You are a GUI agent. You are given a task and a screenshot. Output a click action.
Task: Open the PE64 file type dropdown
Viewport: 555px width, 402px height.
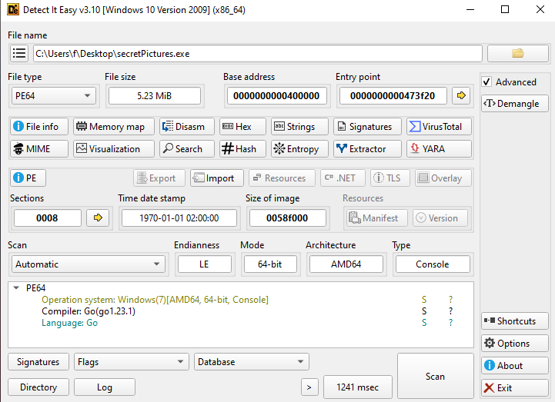point(52,96)
